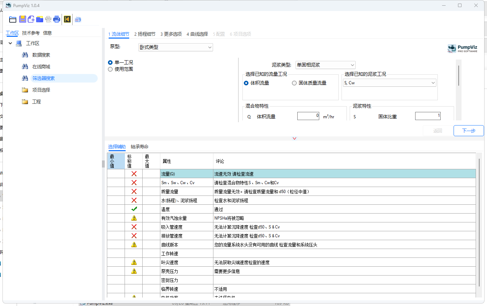Click the Q 体积流量 input field
This screenshot has height=306, width=487.
pos(308,115)
